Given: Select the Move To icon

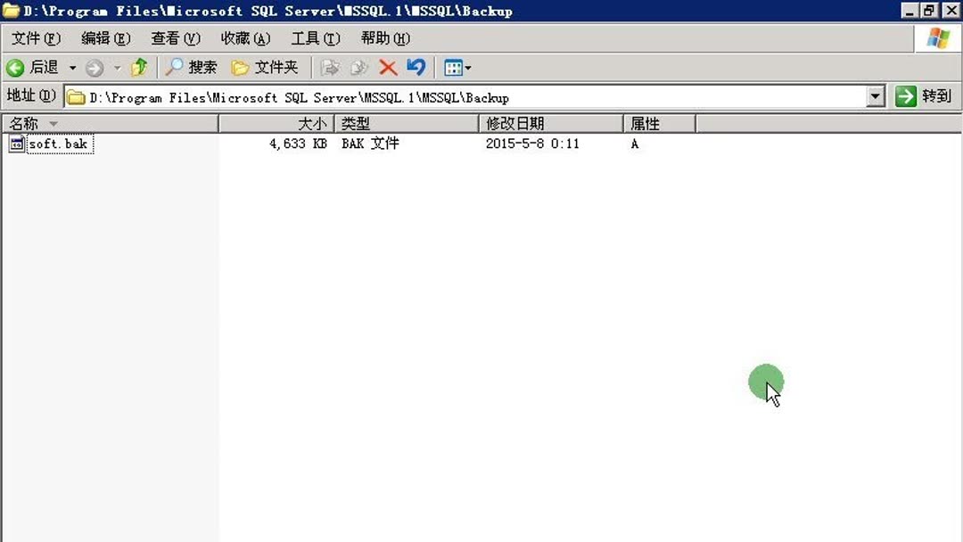Looking at the screenshot, I should (331, 67).
